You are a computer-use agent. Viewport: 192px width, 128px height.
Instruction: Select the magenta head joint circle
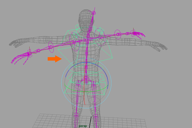click(x=94, y=12)
